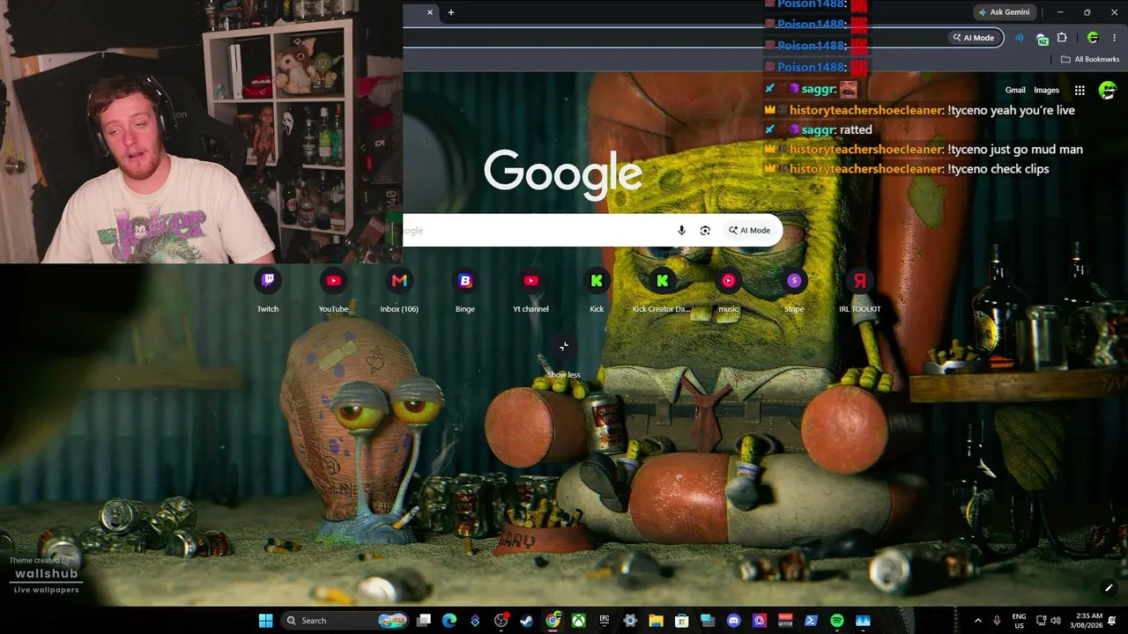The width and height of the screenshot is (1128, 634).
Task: Open Epic Games Launcher from the taskbar
Action: [x=605, y=621]
